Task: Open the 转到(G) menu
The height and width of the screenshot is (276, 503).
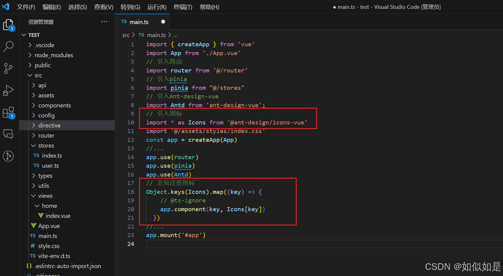Action: pos(130,7)
